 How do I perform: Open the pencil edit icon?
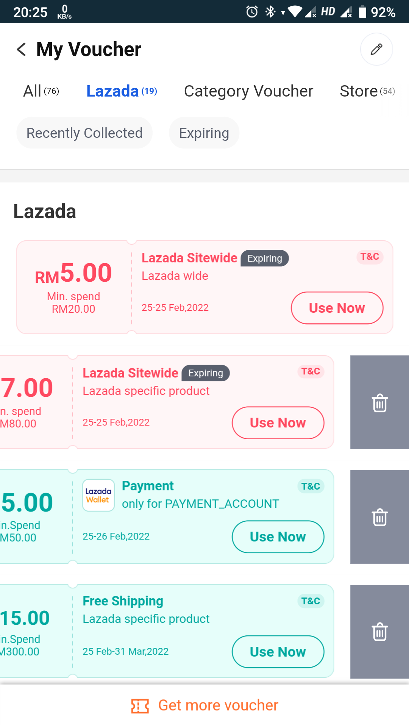click(376, 49)
